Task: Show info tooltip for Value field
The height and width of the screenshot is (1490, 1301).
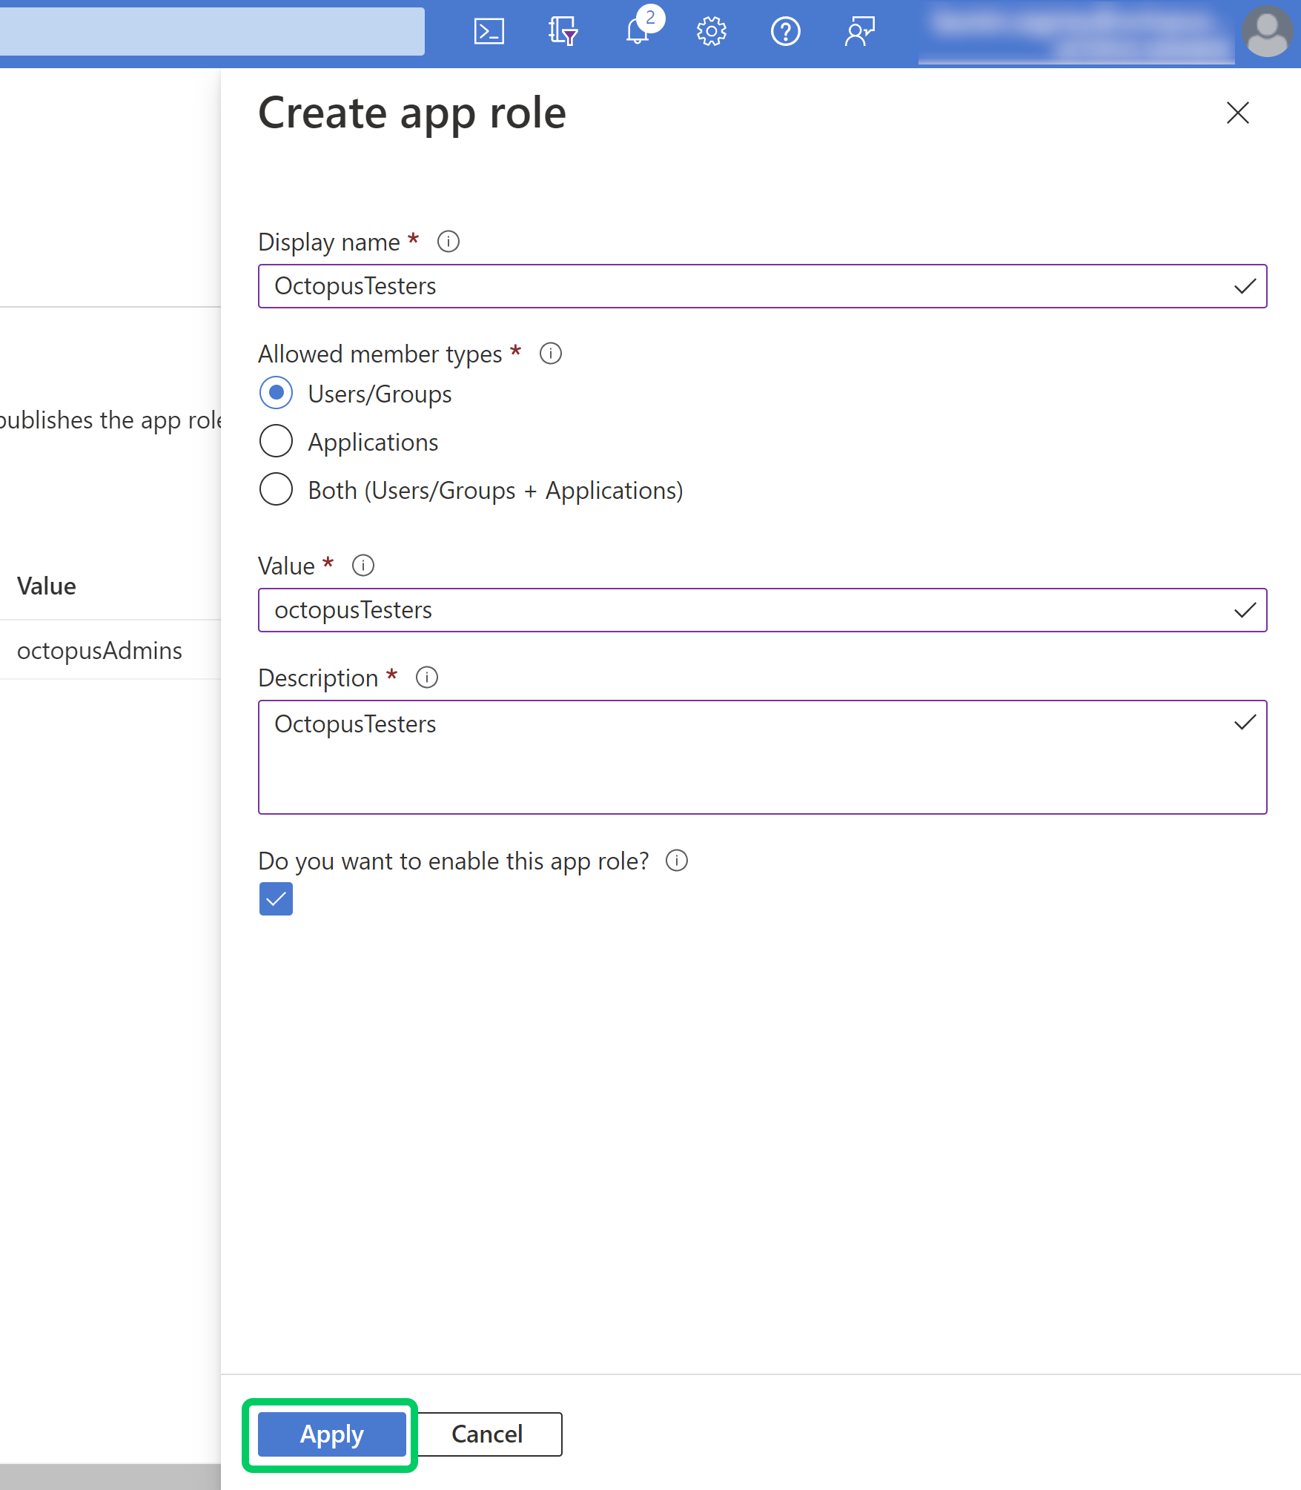Action: coord(363,566)
